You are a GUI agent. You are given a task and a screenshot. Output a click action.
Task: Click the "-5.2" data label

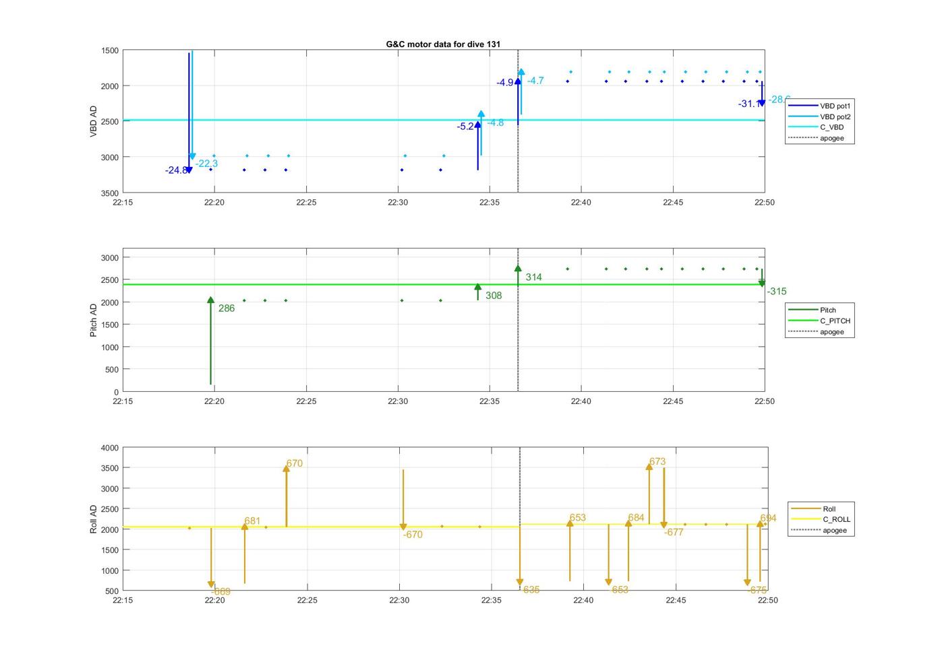(465, 127)
